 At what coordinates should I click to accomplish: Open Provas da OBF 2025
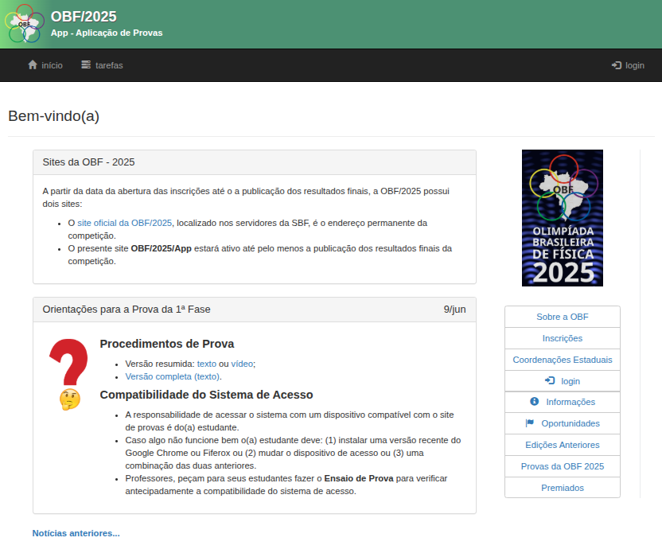[x=563, y=466]
